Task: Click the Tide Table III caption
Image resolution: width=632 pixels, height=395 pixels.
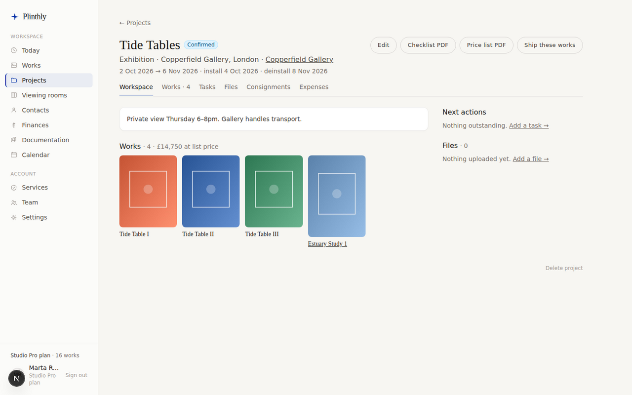Action: pos(262,234)
